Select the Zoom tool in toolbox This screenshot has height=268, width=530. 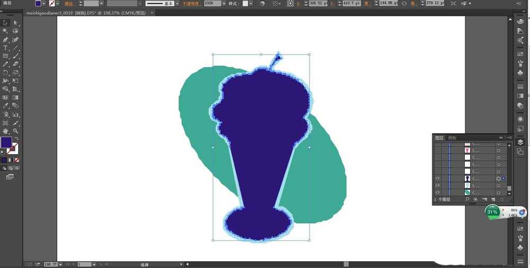click(x=15, y=131)
